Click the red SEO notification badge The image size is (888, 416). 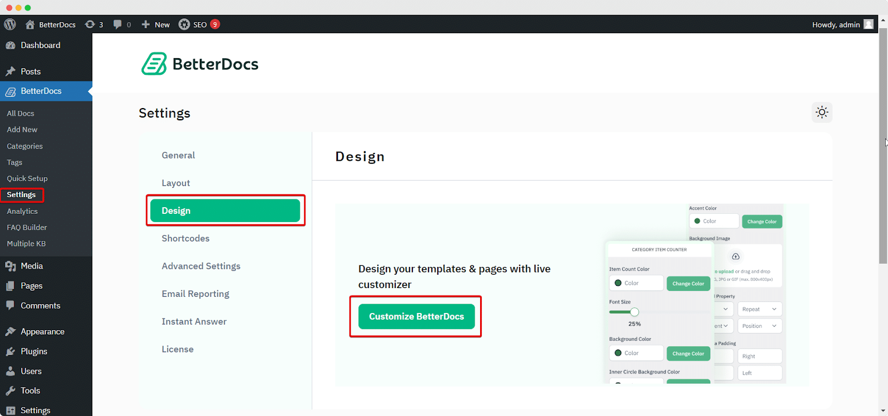[215, 24]
